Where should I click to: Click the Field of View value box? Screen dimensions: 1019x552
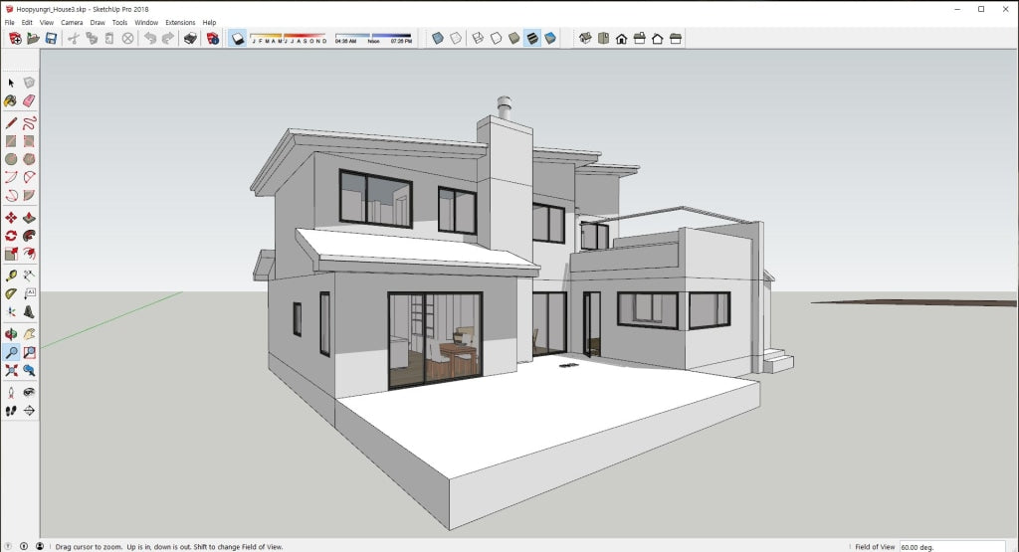pos(952,547)
